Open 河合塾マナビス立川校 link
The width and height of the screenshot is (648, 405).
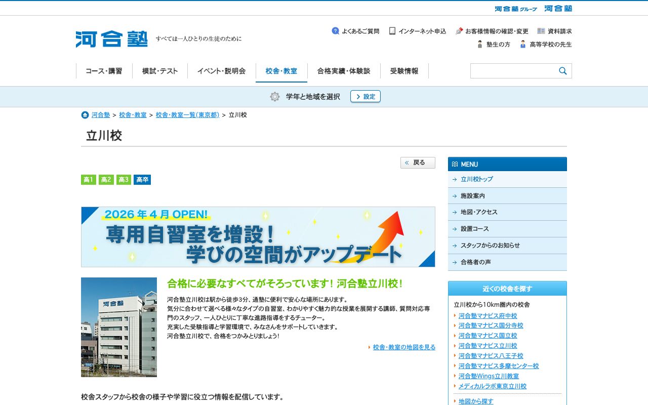tap(488, 346)
